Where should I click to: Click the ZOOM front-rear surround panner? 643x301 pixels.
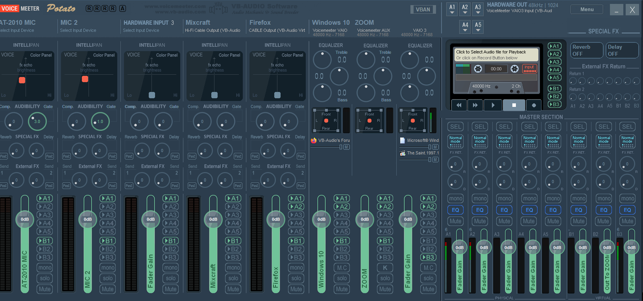pyautogui.click(x=370, y=121)
